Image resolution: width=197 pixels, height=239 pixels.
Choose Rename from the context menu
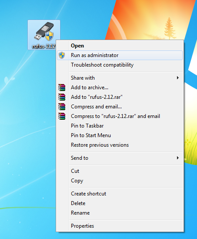(x=120, y=213)
